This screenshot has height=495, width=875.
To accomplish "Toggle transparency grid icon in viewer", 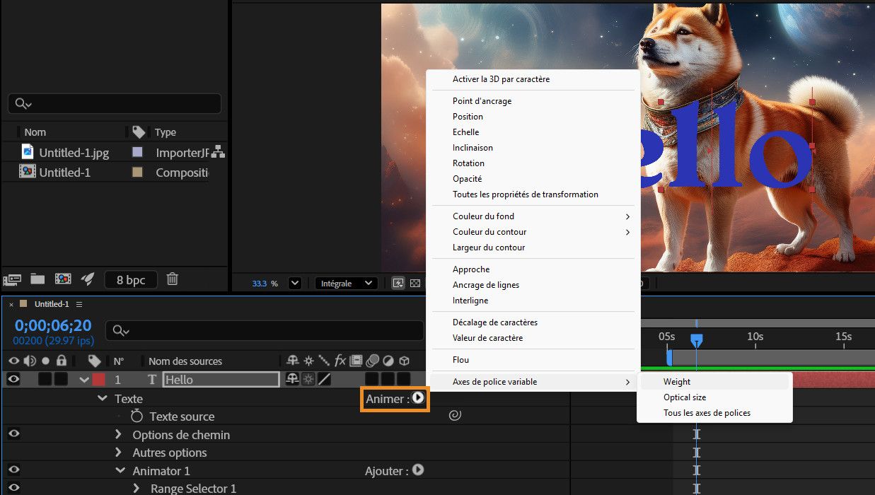I will [415, 283].
